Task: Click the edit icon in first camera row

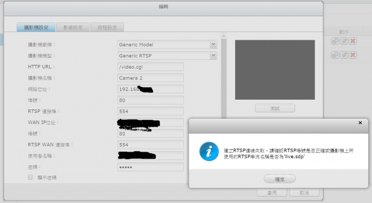Action: click(344, 41)
